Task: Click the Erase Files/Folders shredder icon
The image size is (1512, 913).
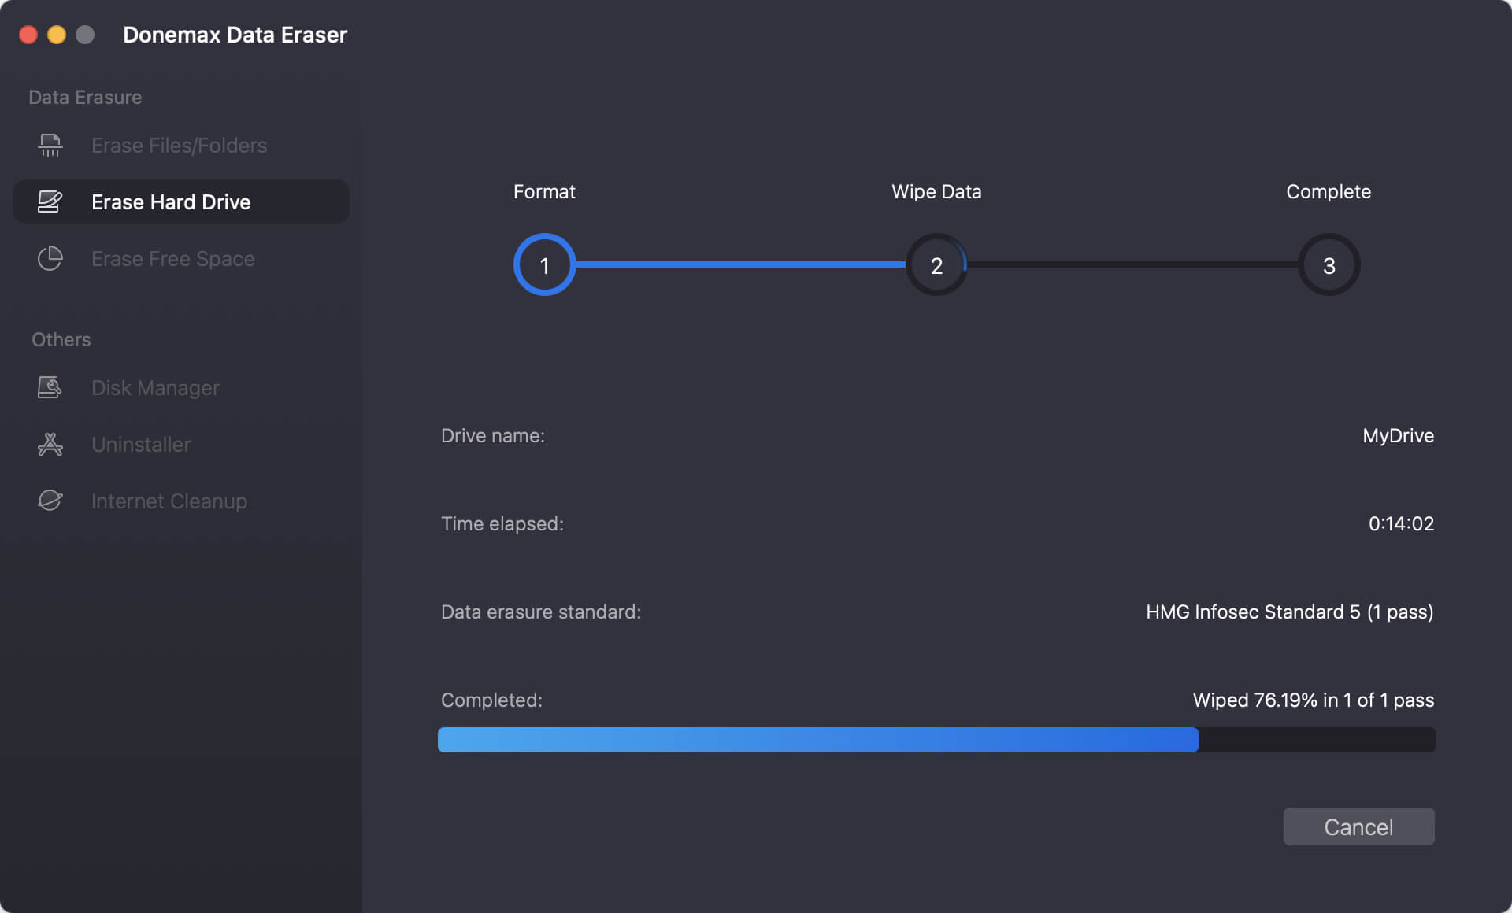Action: (50, 146)
